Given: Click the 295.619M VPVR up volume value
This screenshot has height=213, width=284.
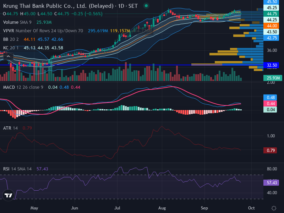Looking at the screenshot, I should (98, 31).
